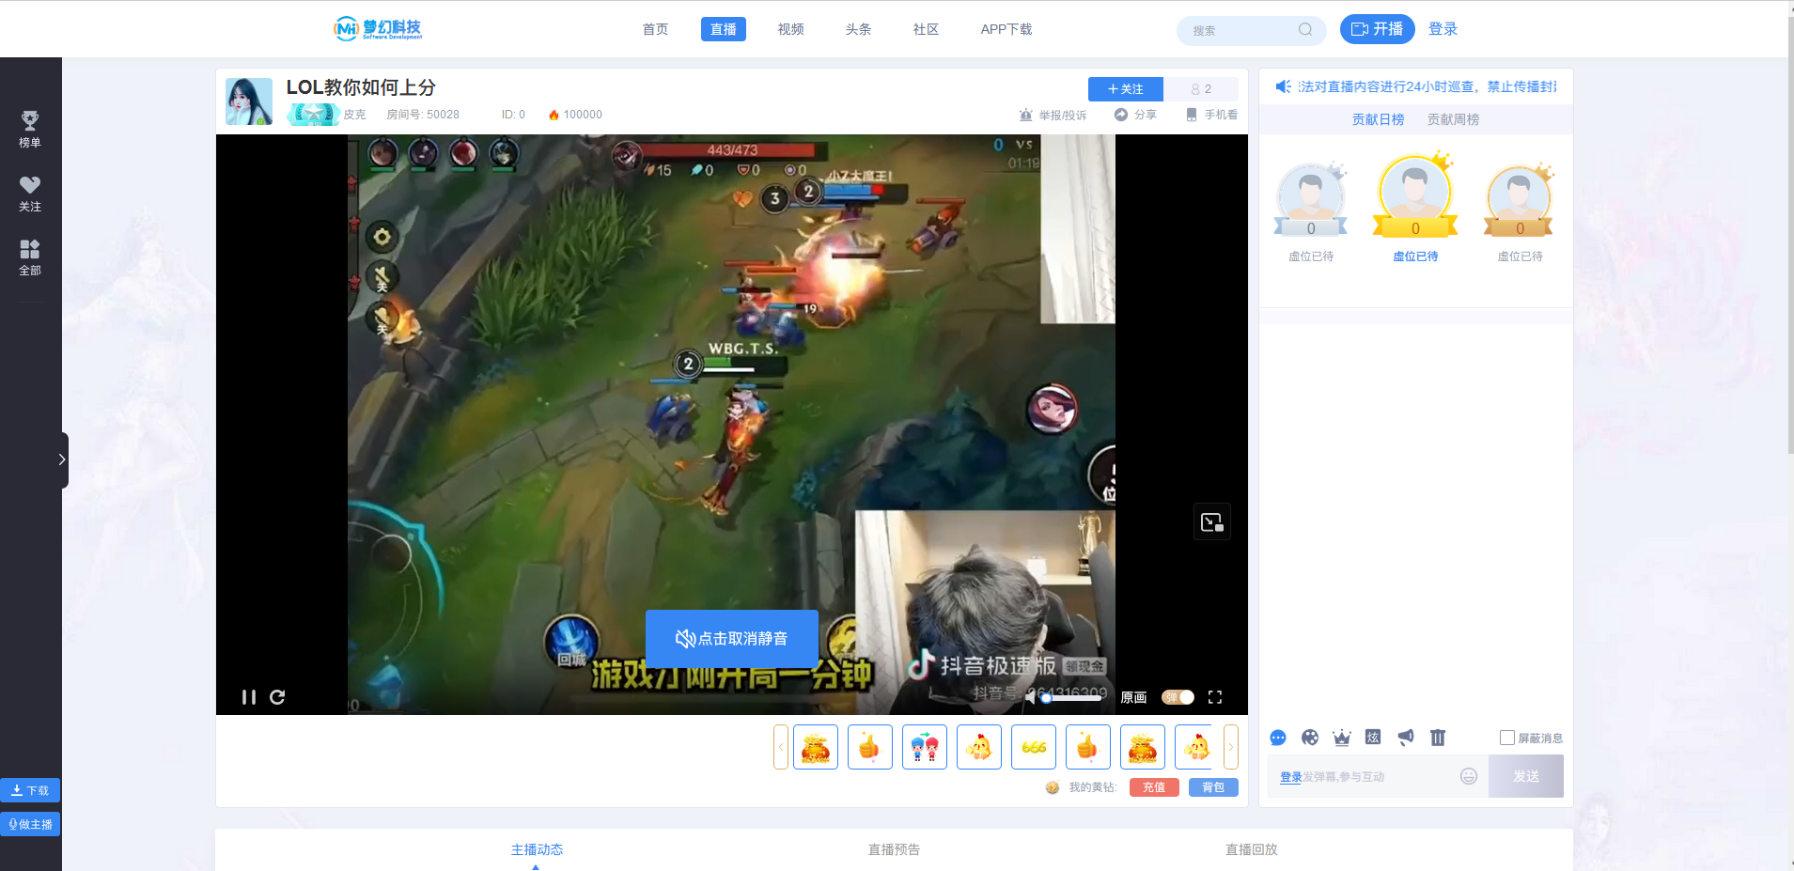Show next gifts with right arrow
This screenshot has width=1794, height=871.
tap(1230, 747)
